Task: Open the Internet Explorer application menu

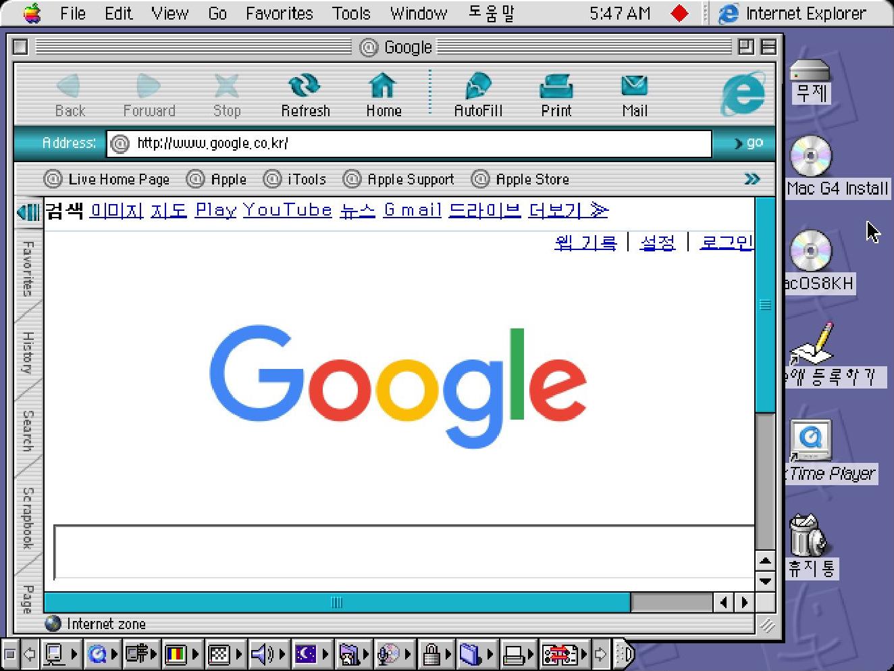Action: [x=793, y=14]
